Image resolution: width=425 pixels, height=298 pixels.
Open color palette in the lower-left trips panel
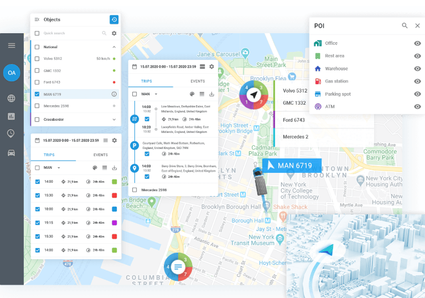click(x=95, y=168)
